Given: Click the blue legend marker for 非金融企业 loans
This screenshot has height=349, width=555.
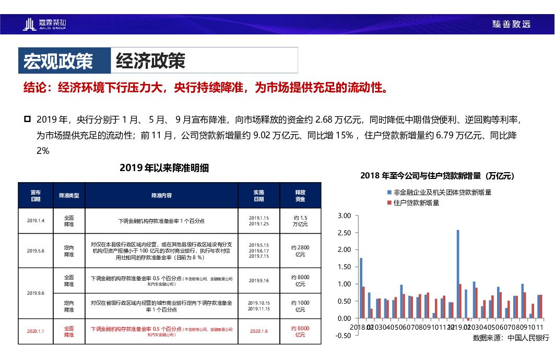Looking at the screenshot, I should click(x=389, y=192).
